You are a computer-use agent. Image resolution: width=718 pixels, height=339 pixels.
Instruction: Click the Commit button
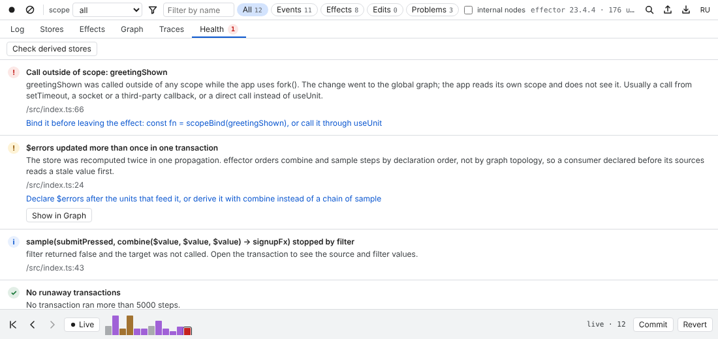(653, 325)
